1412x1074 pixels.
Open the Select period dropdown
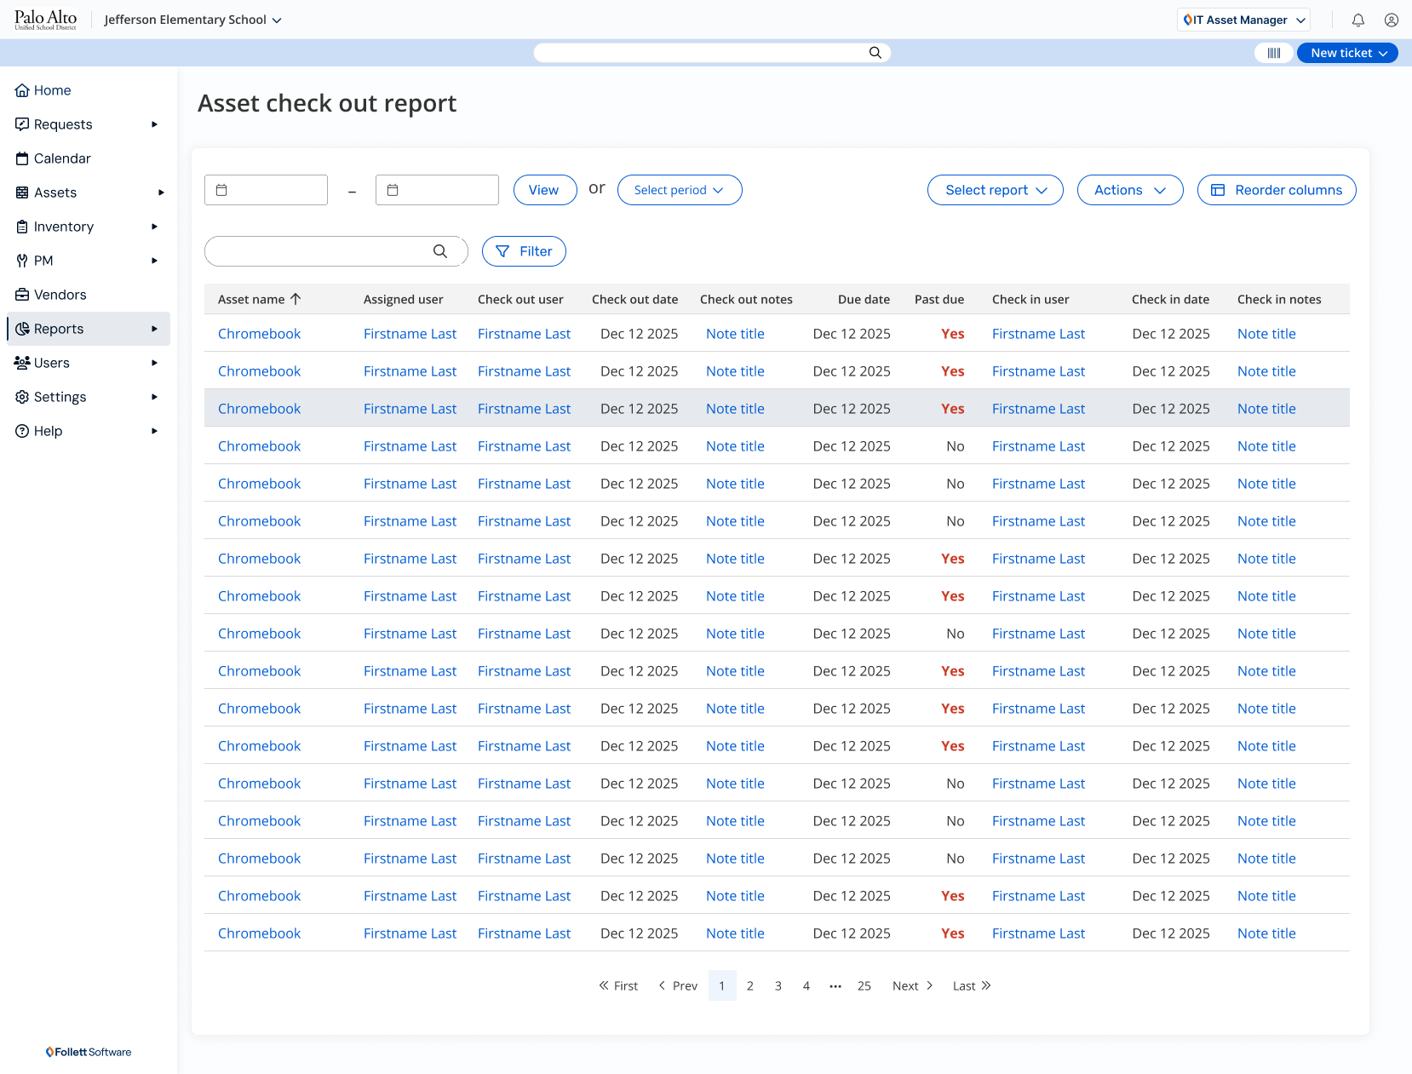pyautogui.click(x=679, y=190)
